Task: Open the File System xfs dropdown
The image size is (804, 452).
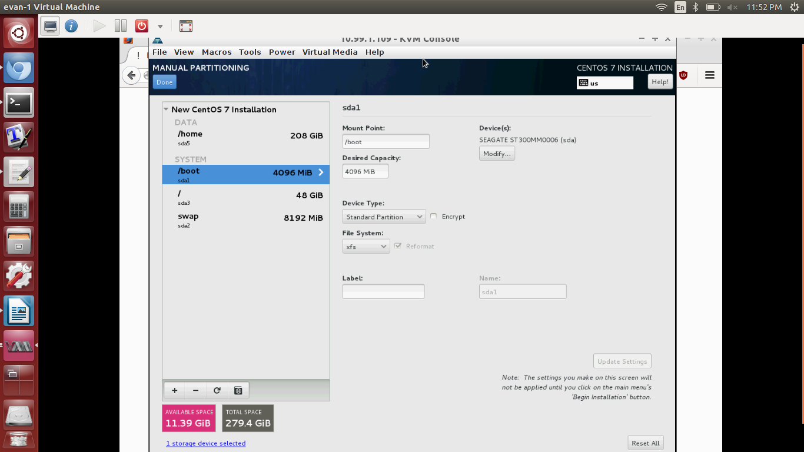Action: coord(366,247)
